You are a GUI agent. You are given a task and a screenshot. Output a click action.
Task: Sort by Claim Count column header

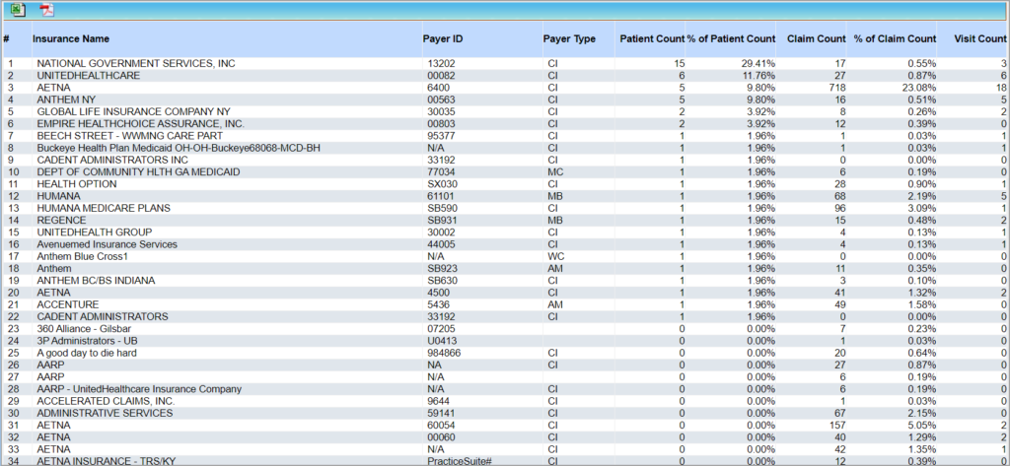point(817,39)
